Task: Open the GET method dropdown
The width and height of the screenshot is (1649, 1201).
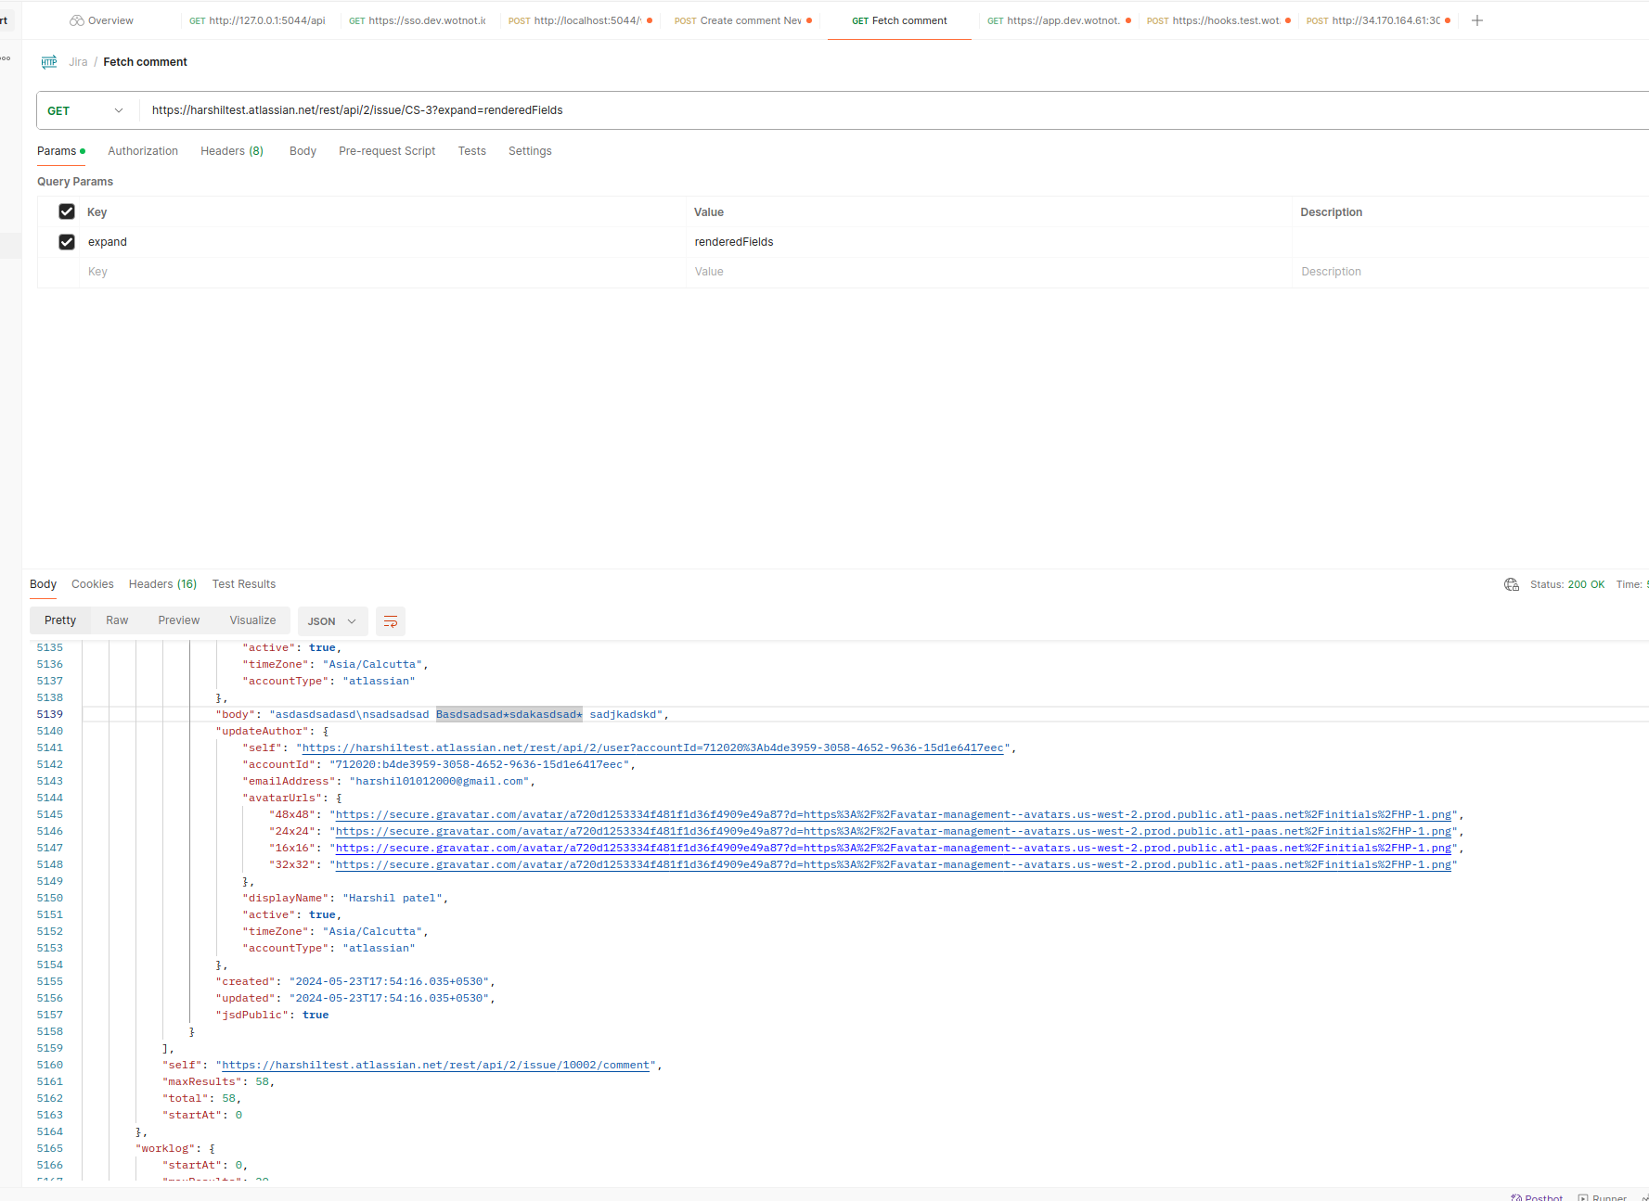Action: pos(86,110)
